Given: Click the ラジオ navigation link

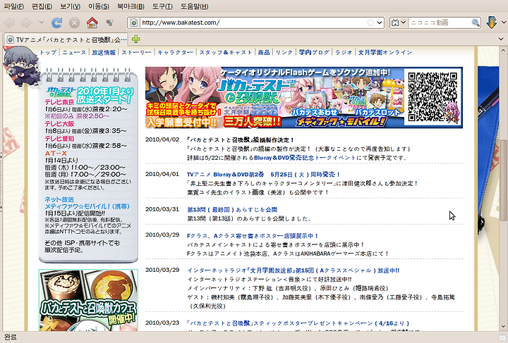Looking at the screenshot, I should point(344,52).
